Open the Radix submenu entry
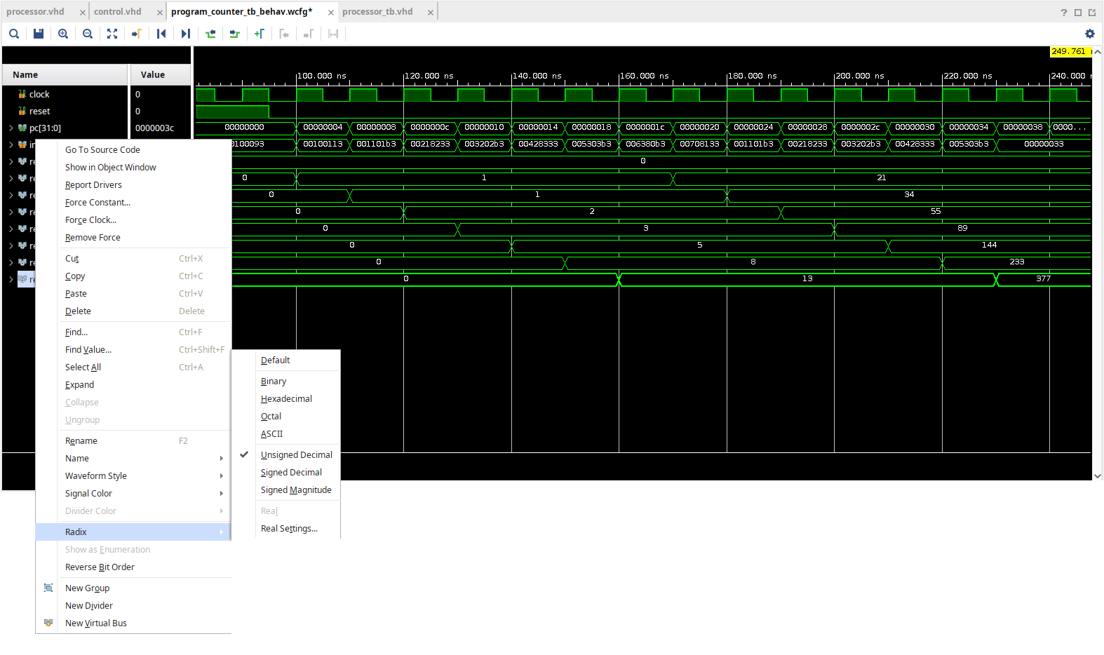 tap(133, 532)
